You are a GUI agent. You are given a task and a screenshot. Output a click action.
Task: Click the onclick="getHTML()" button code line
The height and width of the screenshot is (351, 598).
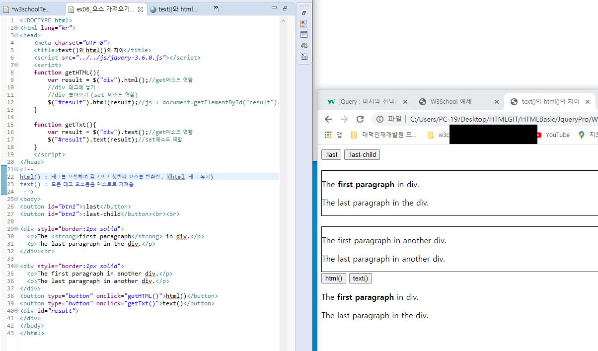pyautogui.click(x=119, y=296)
